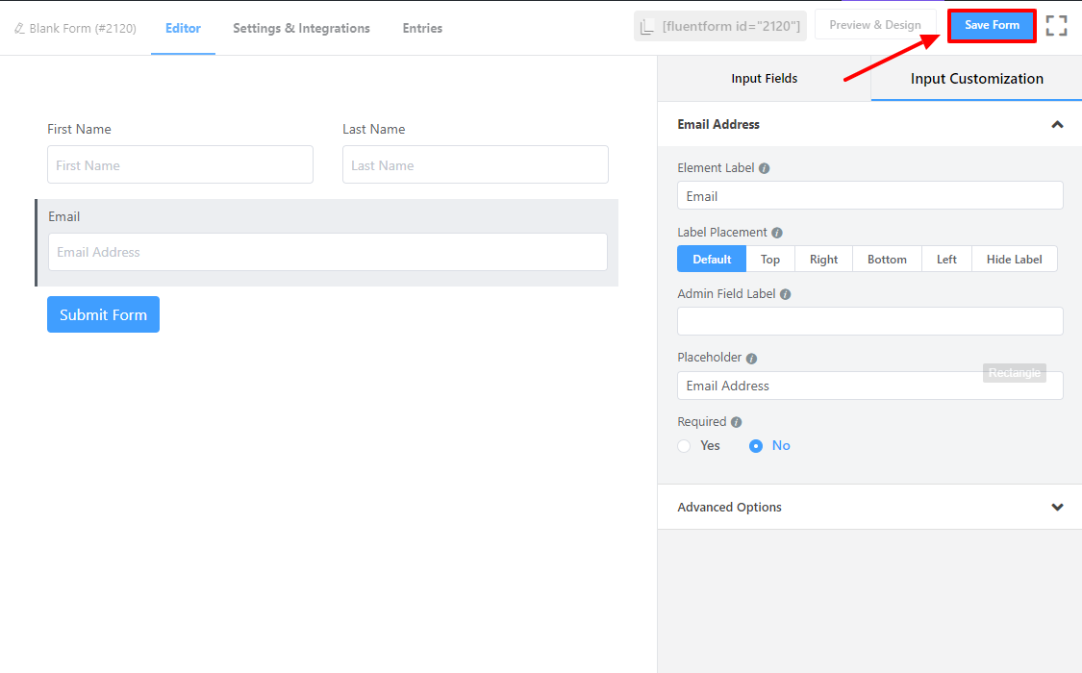Click the Save Form button
Screen dimensions: 1082x673
click(x=992, y=26)
